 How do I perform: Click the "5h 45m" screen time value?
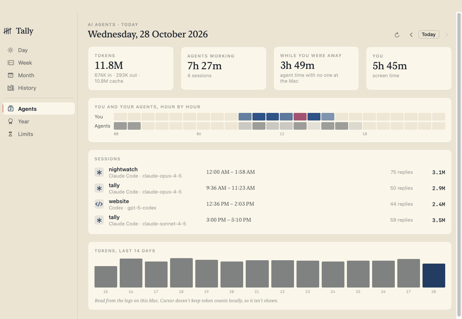pyautogui.click(x=390, y=66)
